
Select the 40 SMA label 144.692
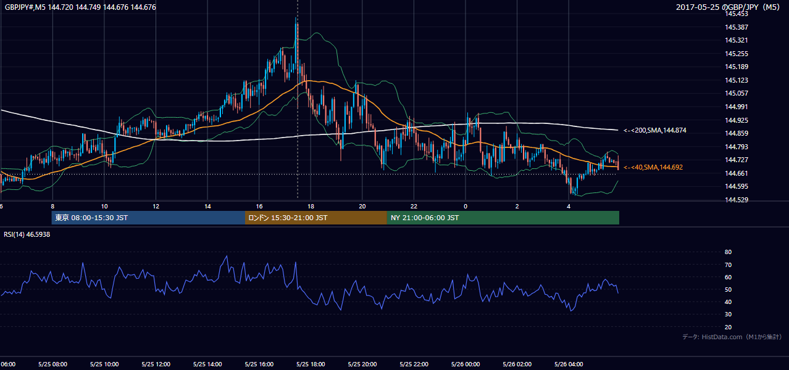[x=653, y=167]
